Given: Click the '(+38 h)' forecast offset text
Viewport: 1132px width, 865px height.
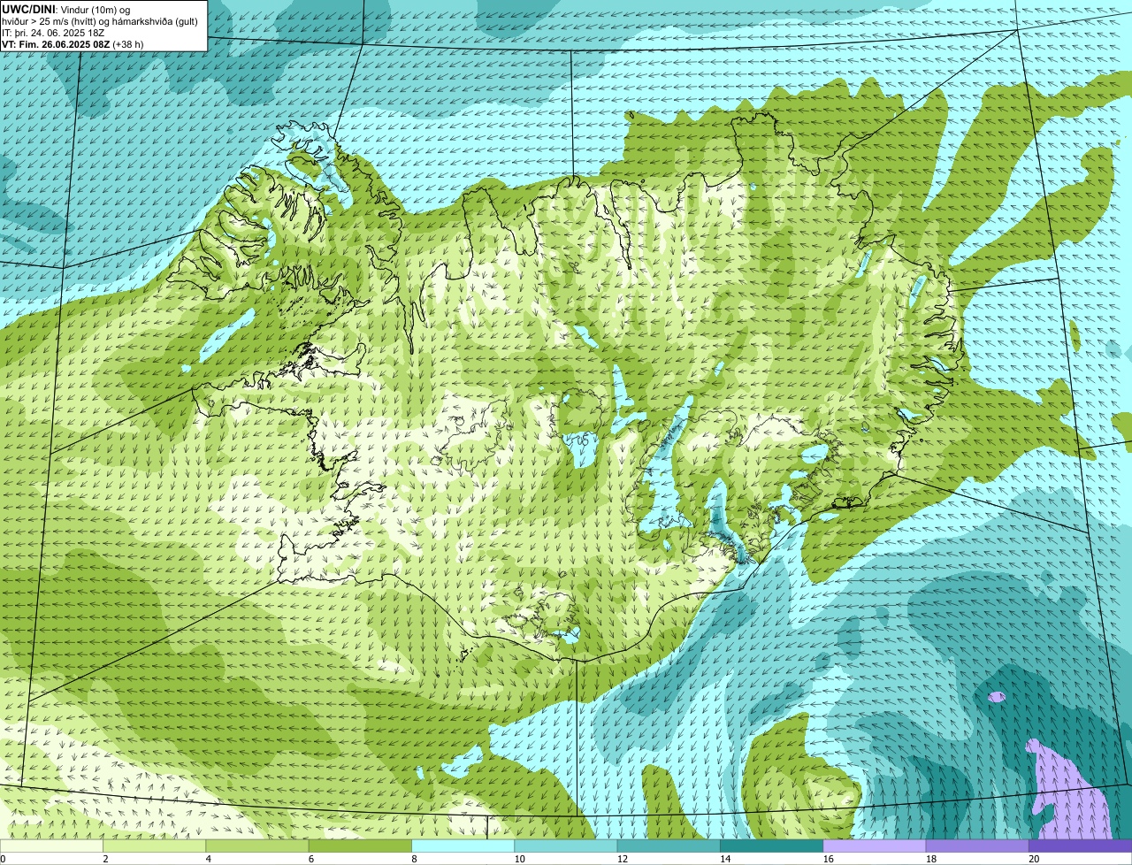Looking at the screenshot, I should click(128, 43).
